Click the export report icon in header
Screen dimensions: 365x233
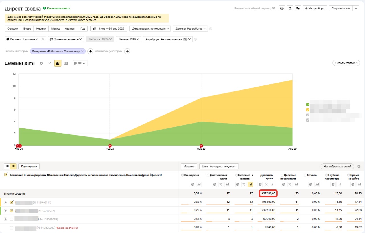click(x=290, y=9)
